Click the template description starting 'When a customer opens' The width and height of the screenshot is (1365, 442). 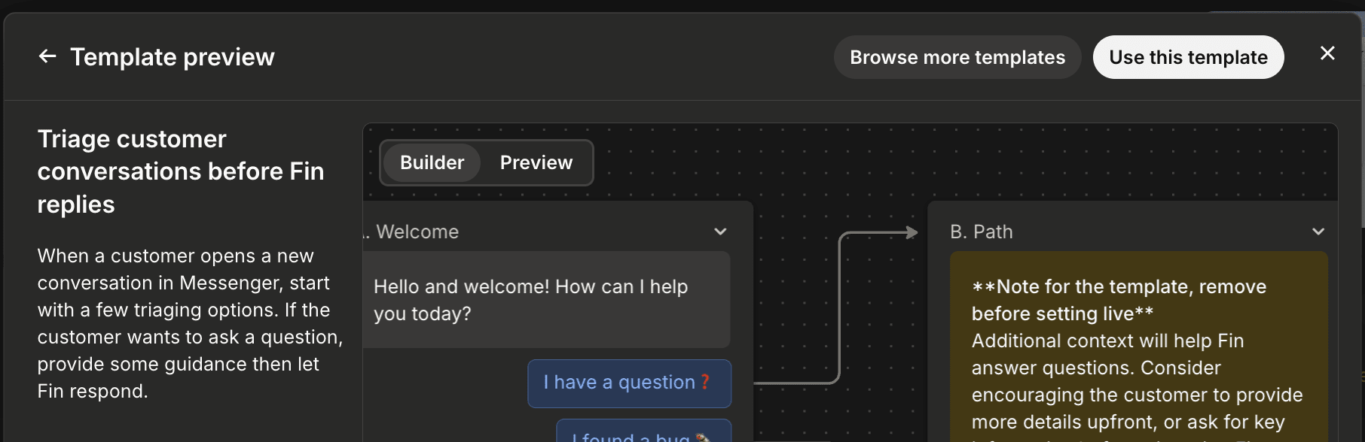[190, 323]
